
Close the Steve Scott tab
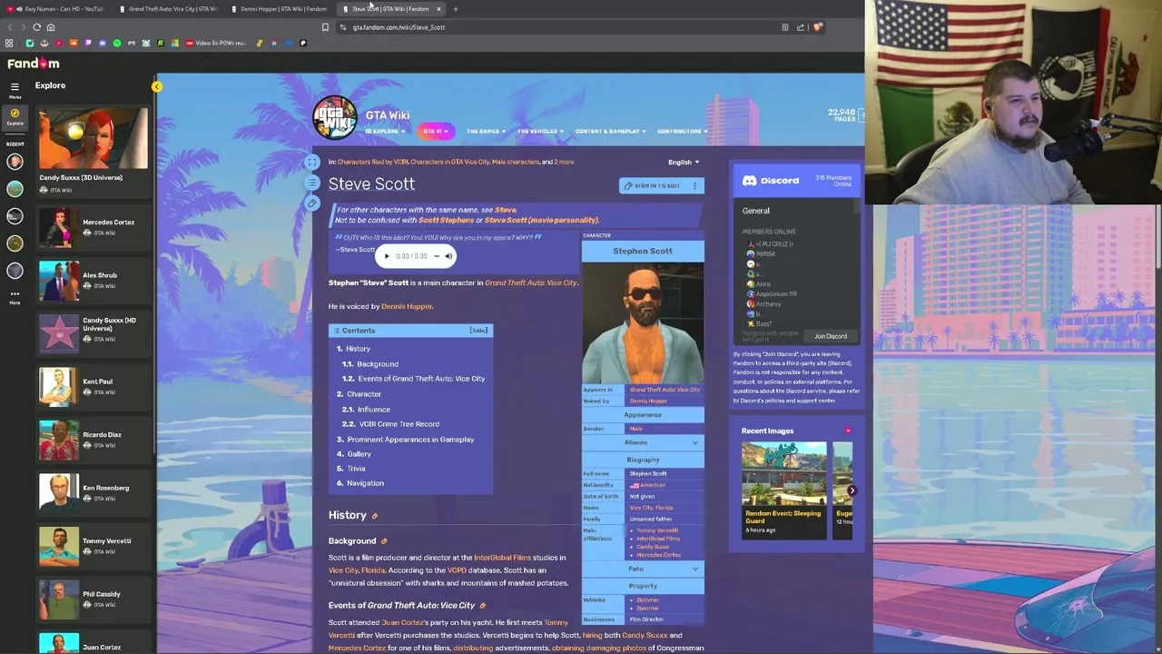tap(438, 9)
